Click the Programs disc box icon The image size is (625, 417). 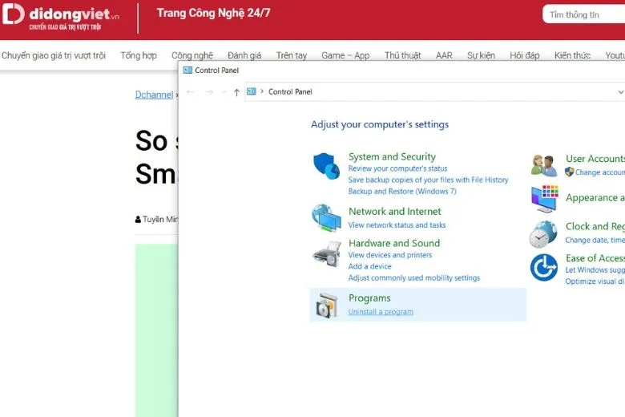[327, 306]
